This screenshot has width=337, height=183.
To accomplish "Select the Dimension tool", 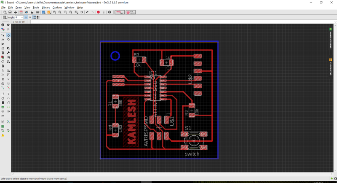I will pos(3,116).
